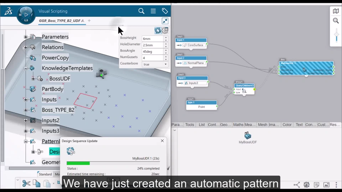Select the Input.1 CoreSurface node

tap(191, 43)
